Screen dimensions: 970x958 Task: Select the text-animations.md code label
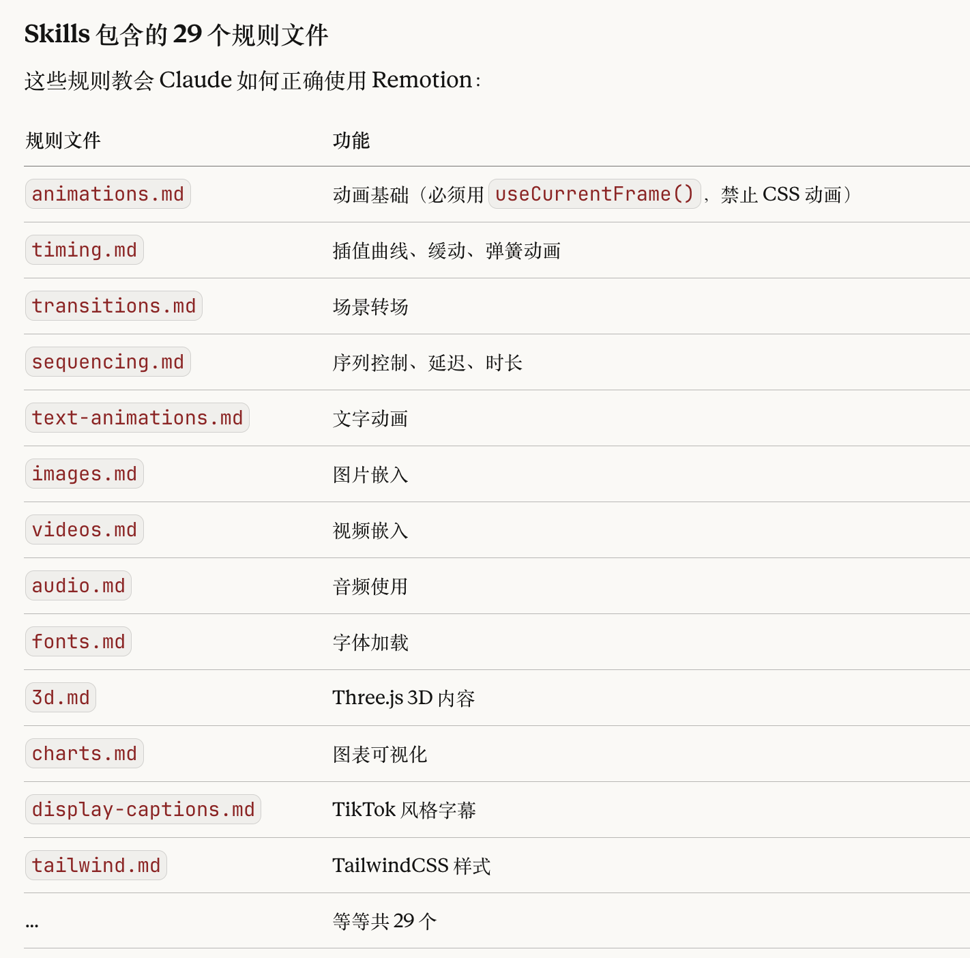tap(137, 418)
